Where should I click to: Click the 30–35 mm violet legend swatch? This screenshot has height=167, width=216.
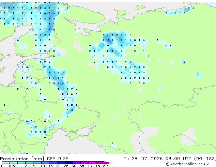click(77, 163)
